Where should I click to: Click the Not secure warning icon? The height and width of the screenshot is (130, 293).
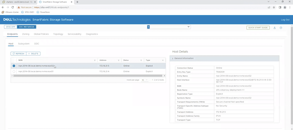click(x=19, y=7)
